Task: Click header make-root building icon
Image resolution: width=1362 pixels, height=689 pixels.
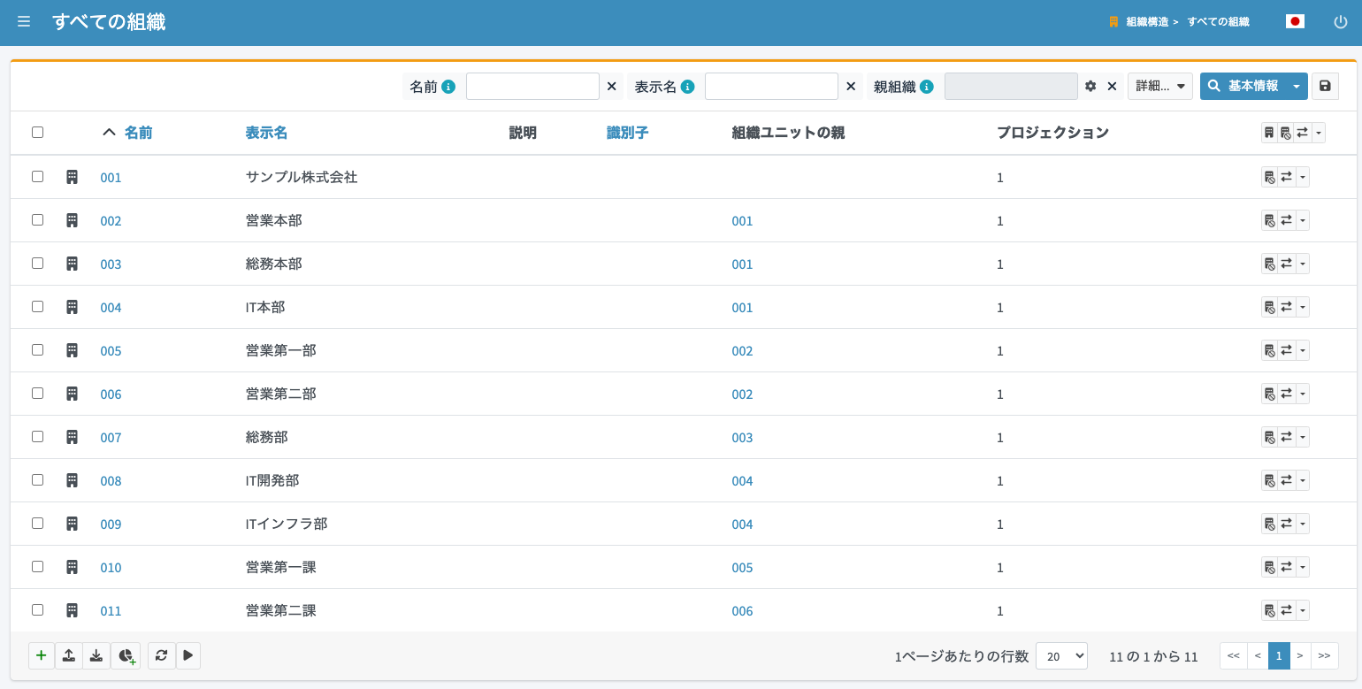Action: (1269, 133)
